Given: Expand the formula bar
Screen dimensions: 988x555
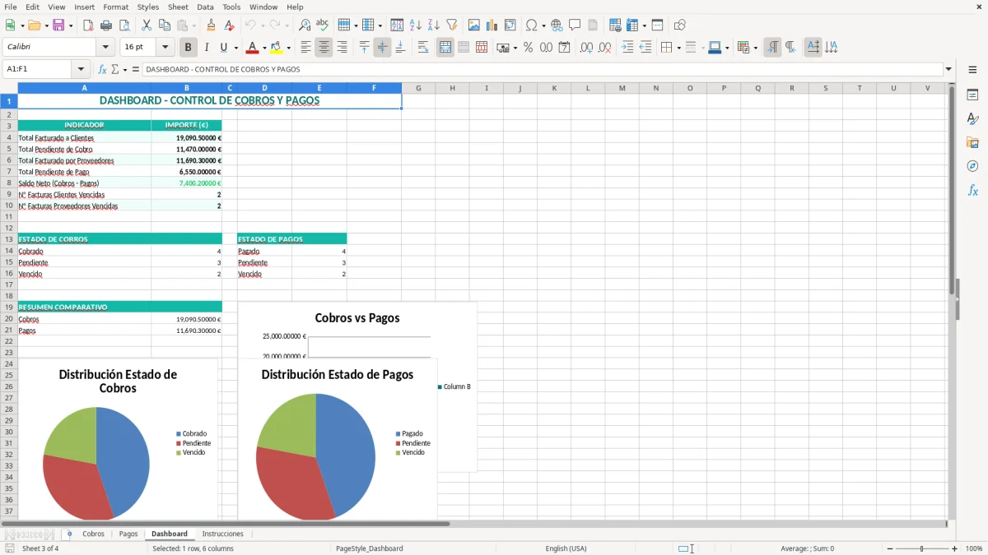Looking at the screenshot, I should point(948,70).
